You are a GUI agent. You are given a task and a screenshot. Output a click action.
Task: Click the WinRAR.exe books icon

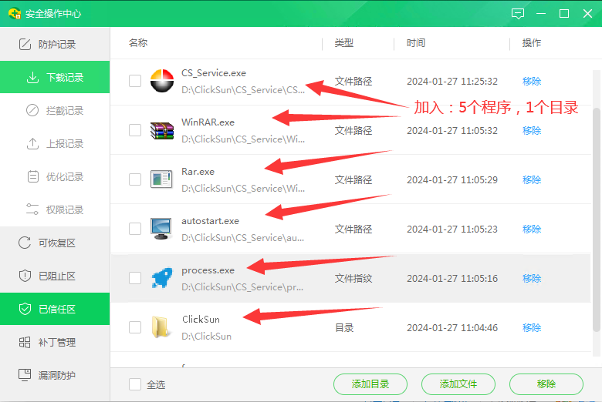(162, 130)
